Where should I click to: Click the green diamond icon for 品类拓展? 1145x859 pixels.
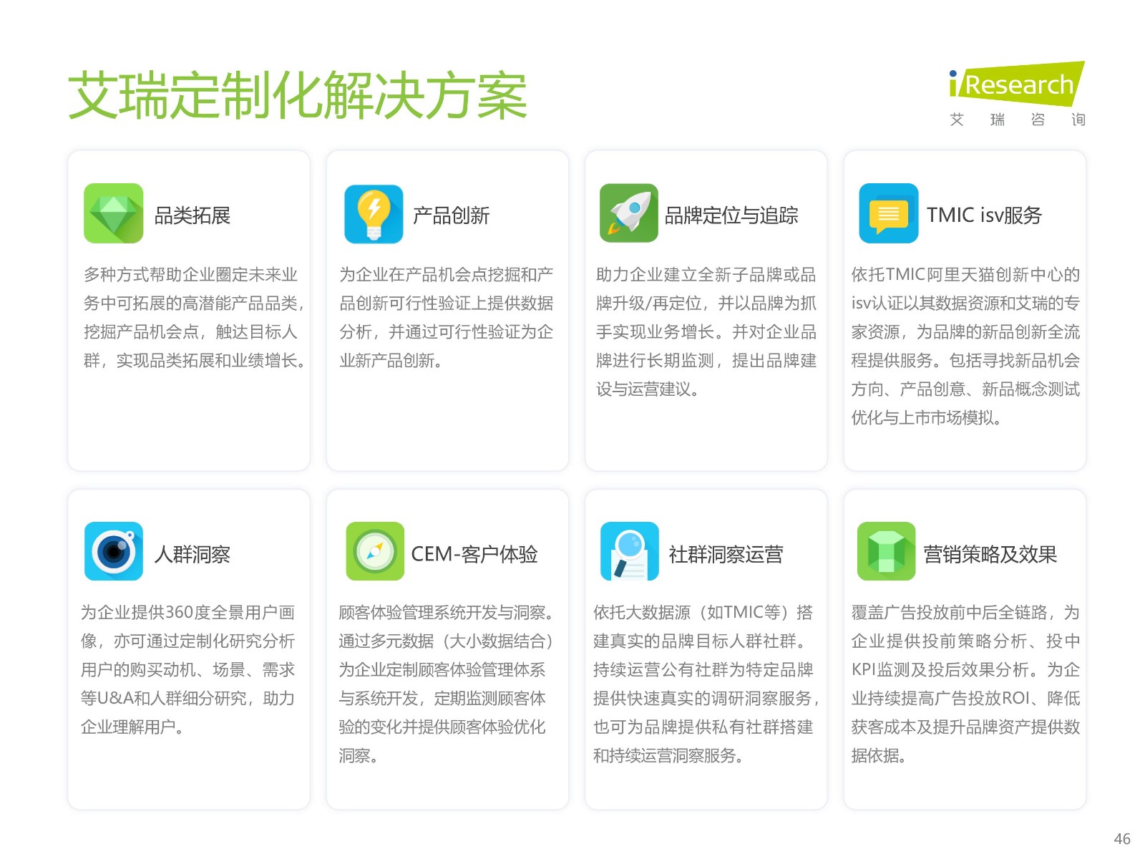pyautogui.click(x=114, y=213)
